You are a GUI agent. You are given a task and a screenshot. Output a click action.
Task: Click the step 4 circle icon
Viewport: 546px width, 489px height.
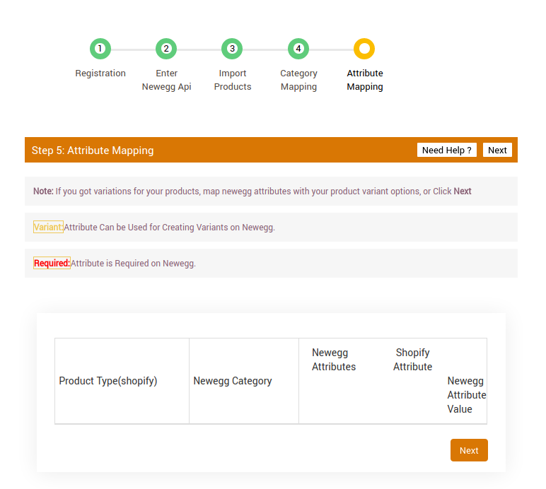298,49
